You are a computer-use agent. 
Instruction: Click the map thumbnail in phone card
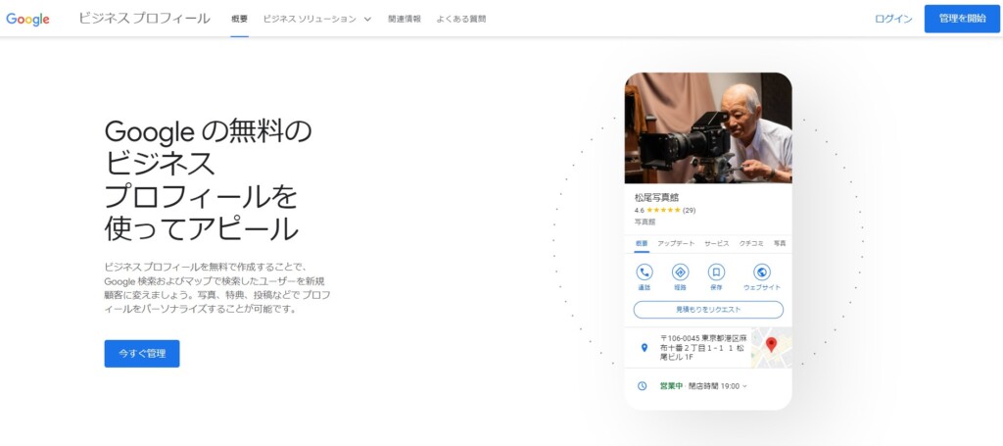(772, 347)
